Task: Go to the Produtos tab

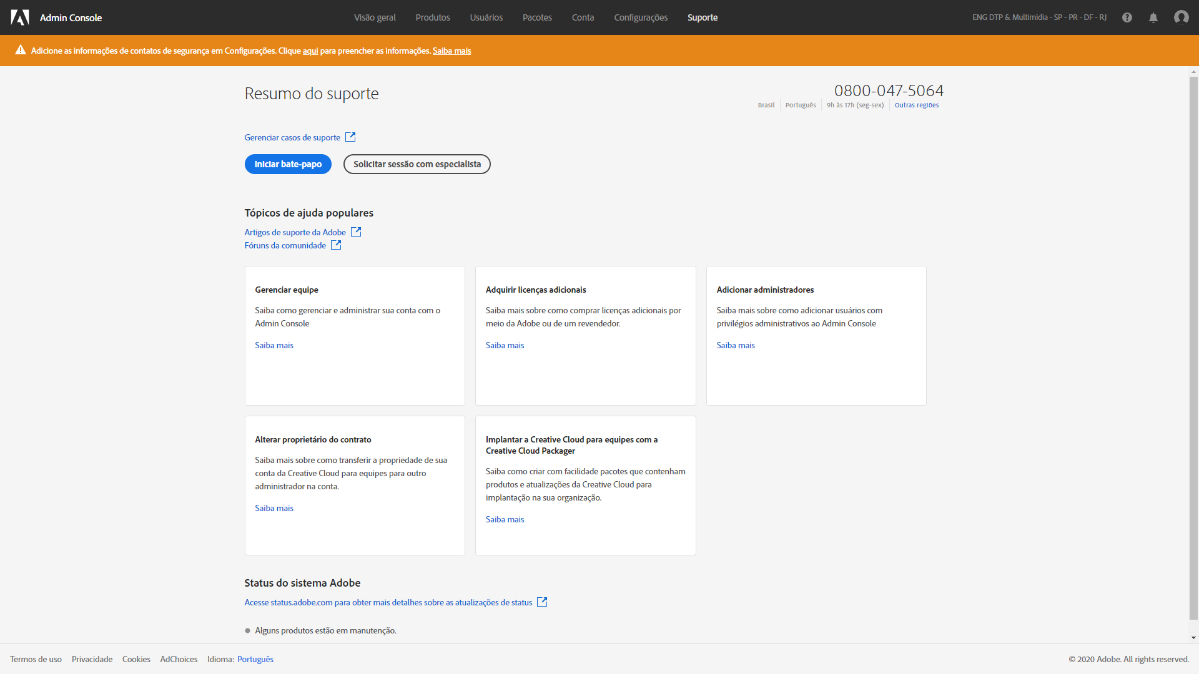Action: point(433,17)
